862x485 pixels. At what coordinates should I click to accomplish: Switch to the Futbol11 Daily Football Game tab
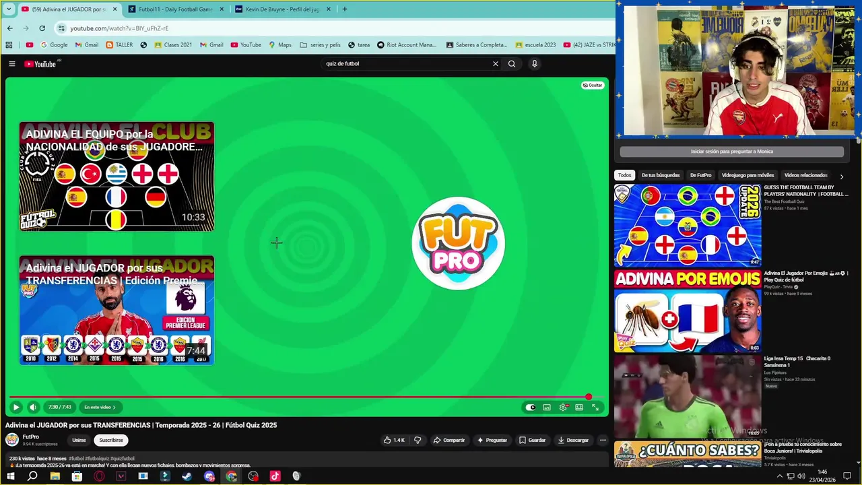[x=176, y=9]
